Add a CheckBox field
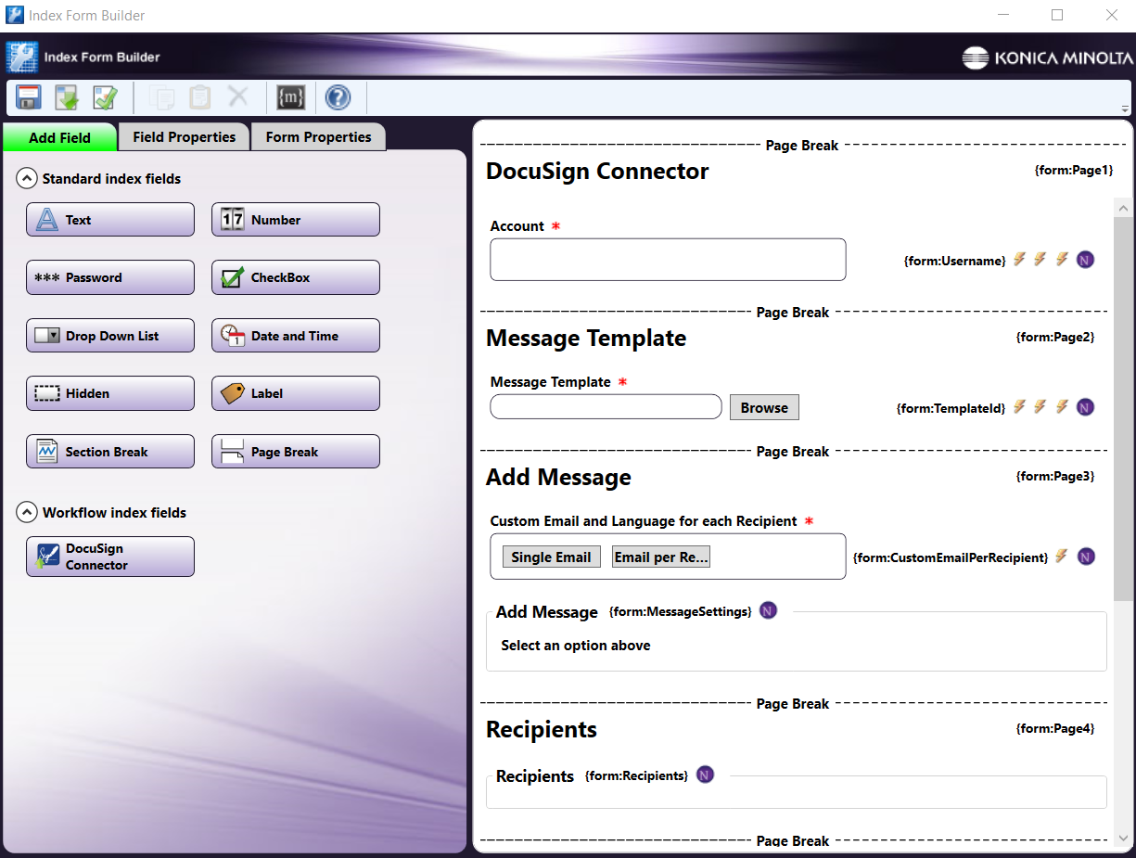 coord(296,277)
